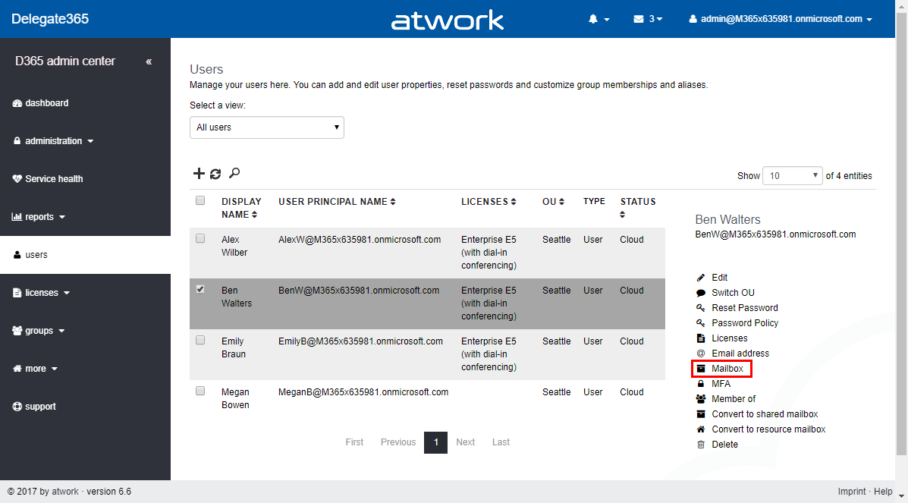This screenshot has width=908, height=503.
Task: Sort by OU column arrows
Action: click(x=561, y=202)
